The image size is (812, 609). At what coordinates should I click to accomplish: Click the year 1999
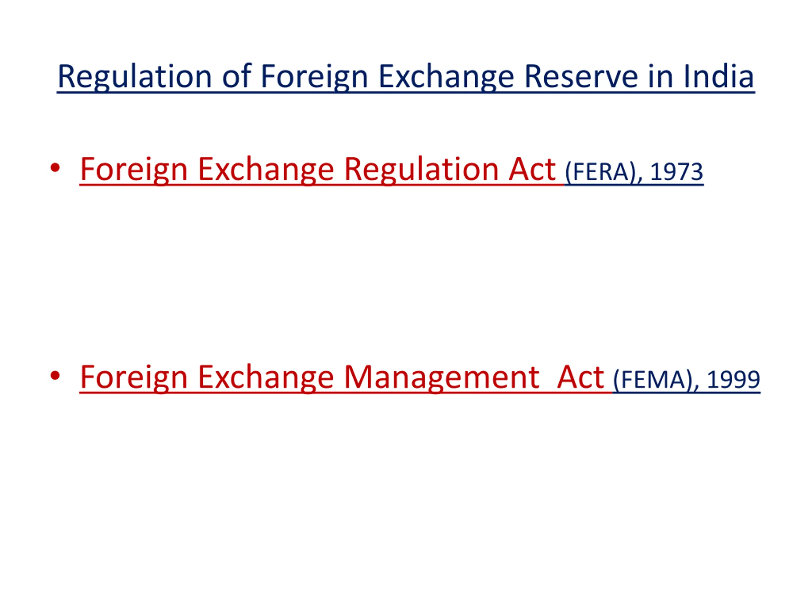coord(733,380)
